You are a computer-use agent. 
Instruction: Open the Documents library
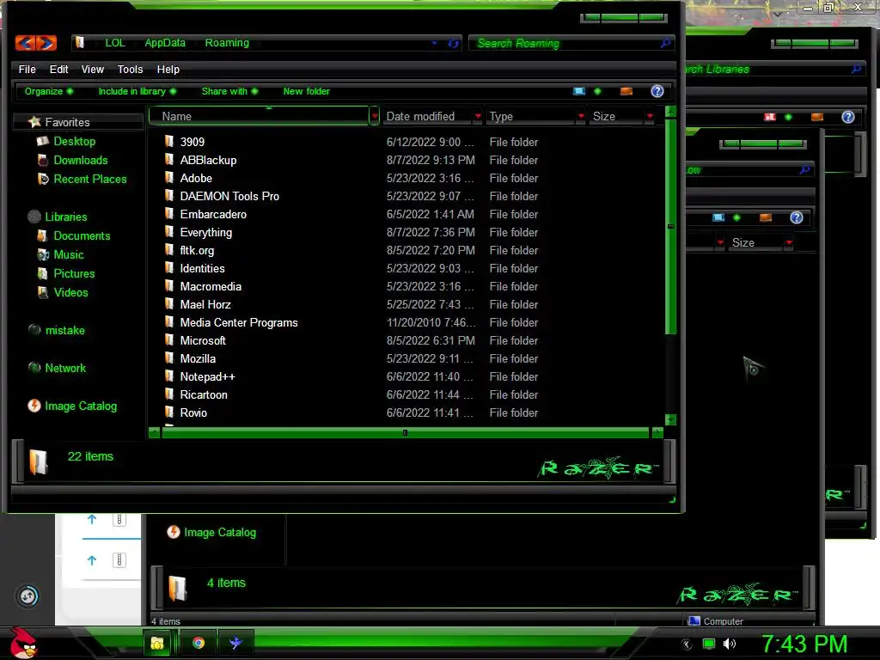[82, 235]
